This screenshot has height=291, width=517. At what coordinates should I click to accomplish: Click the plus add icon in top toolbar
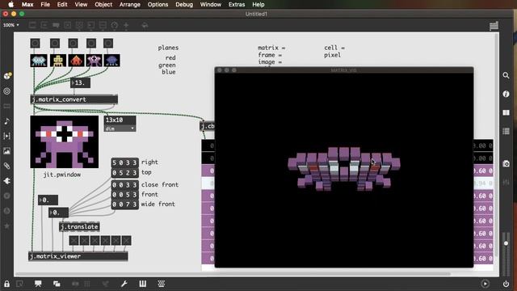pos(126,25)
